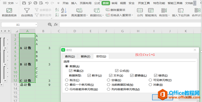Close the 定位 dialog
This screenshot has height=102, width=202.
click(195, 50)
